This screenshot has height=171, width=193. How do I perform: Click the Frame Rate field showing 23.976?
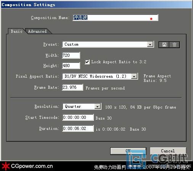72,87
